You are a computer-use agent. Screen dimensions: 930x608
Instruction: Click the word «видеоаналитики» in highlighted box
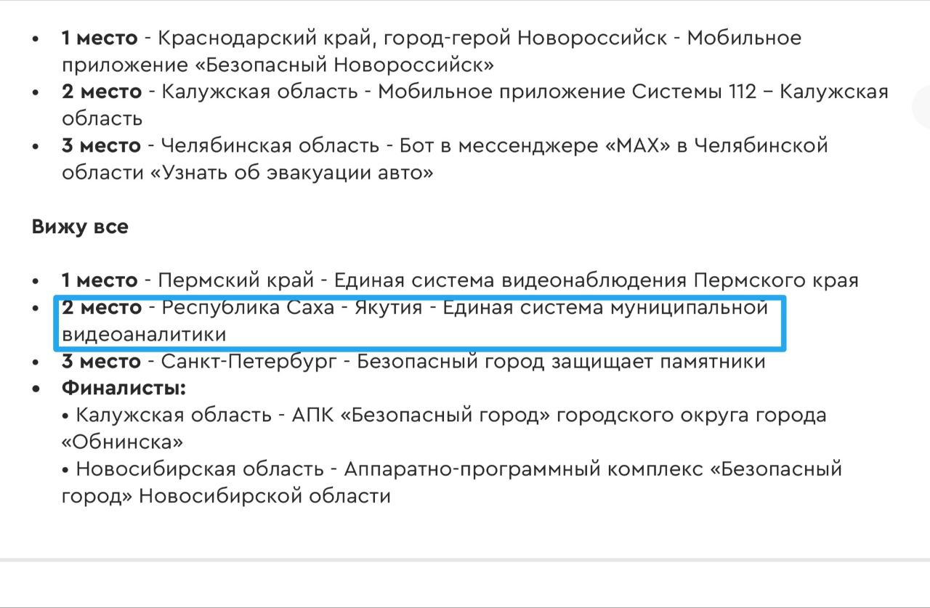click(144, 335)
